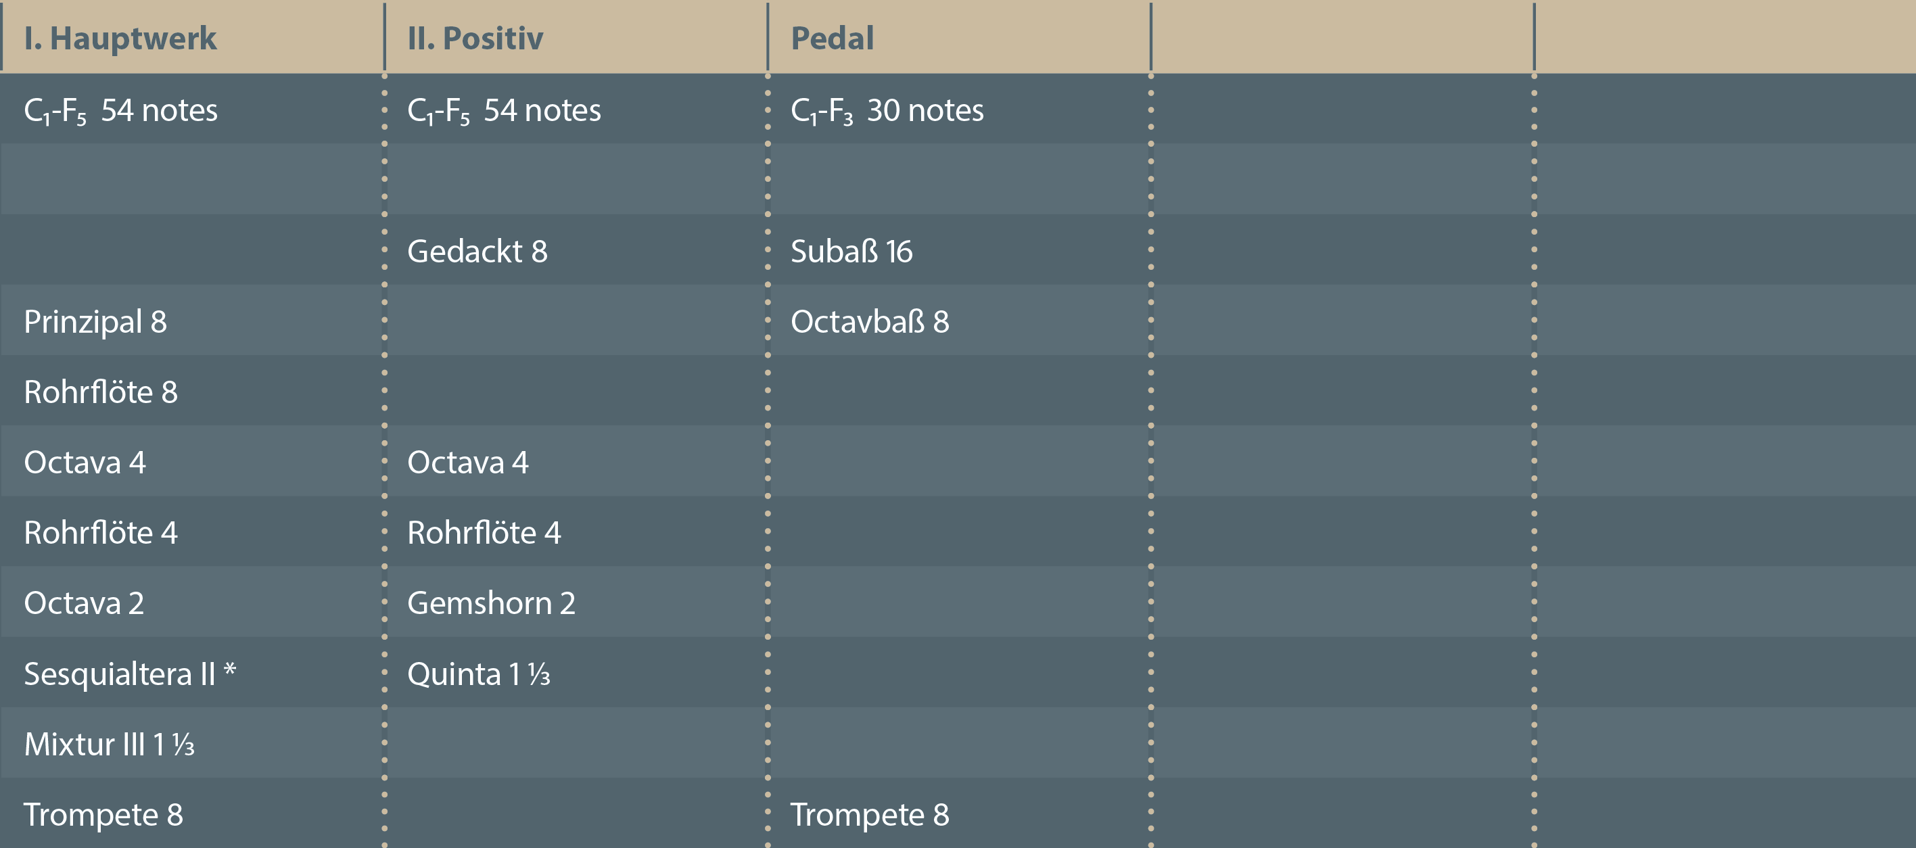Select the Subaß 16 pedal stop

coord(851,252)
